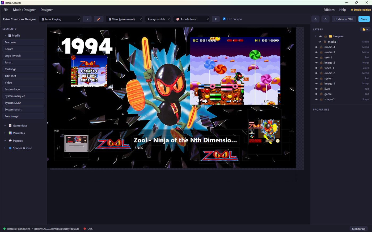
Task: Open the File menu
Action: [x=6, y=10]
